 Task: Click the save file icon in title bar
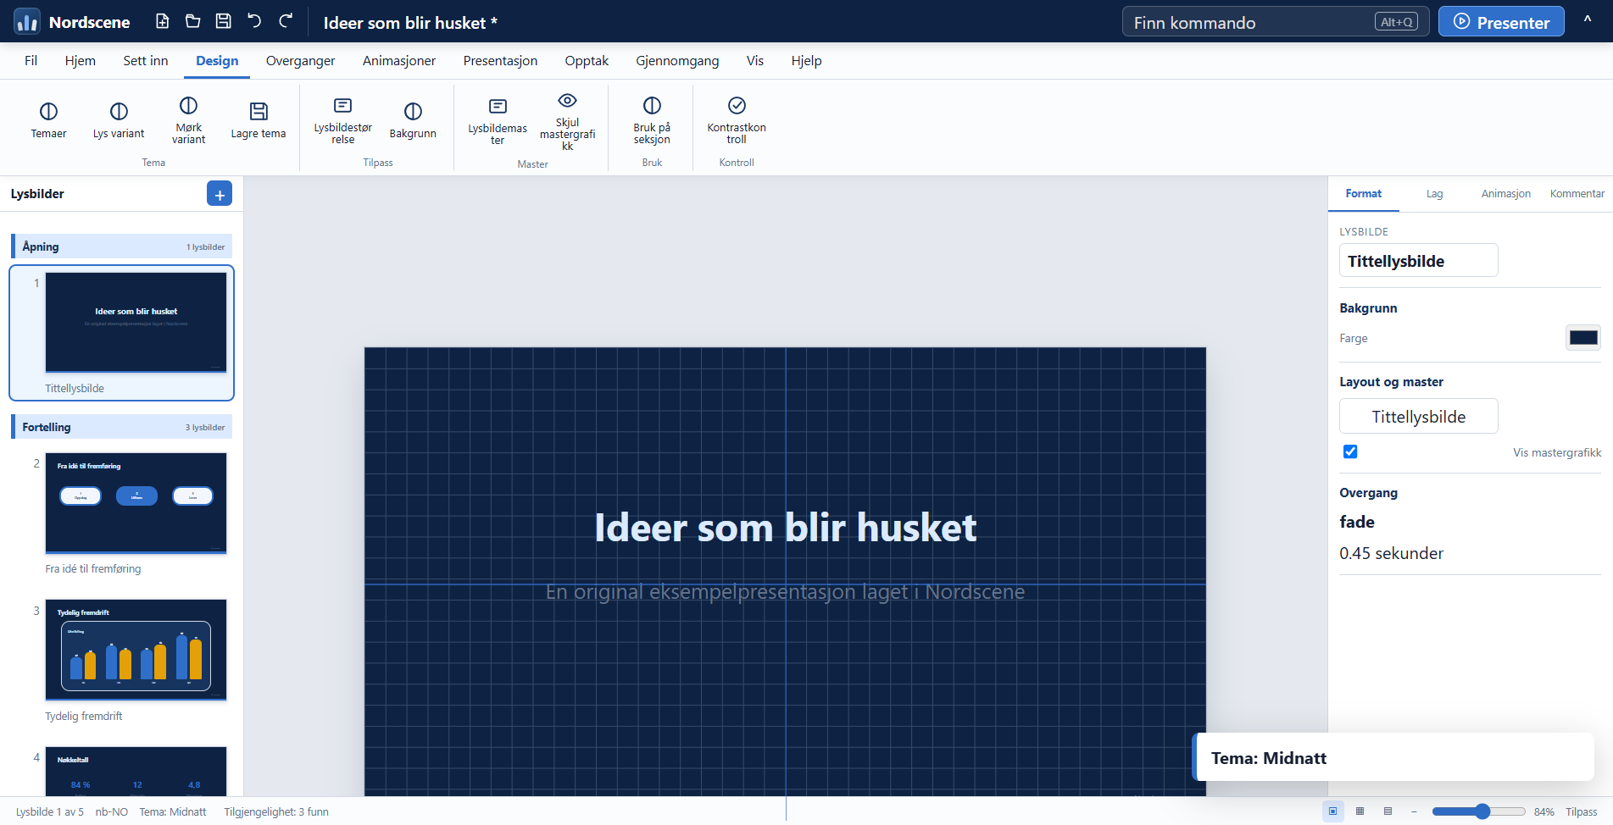[224, 21]
